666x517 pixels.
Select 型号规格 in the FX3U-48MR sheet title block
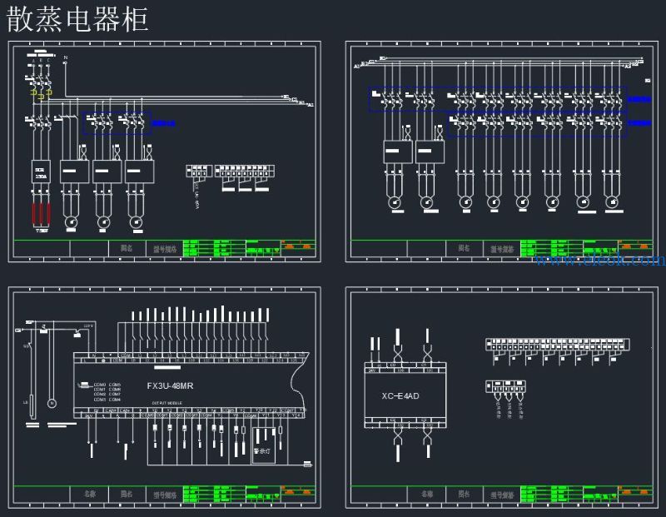click(x=165, y=495)
